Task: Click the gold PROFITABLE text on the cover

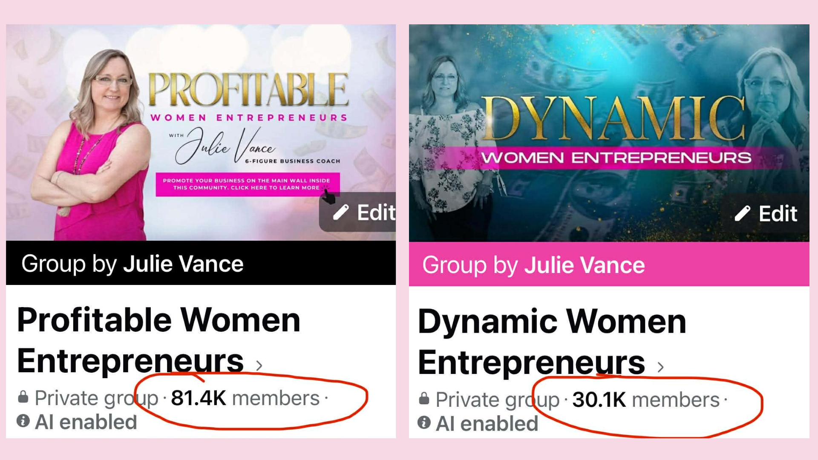Action: click(249, 89)
